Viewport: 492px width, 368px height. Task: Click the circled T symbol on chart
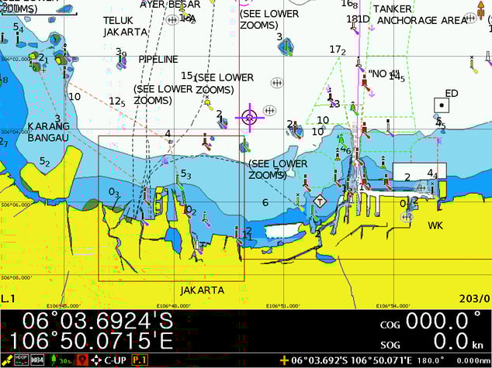tap(320, 201)
